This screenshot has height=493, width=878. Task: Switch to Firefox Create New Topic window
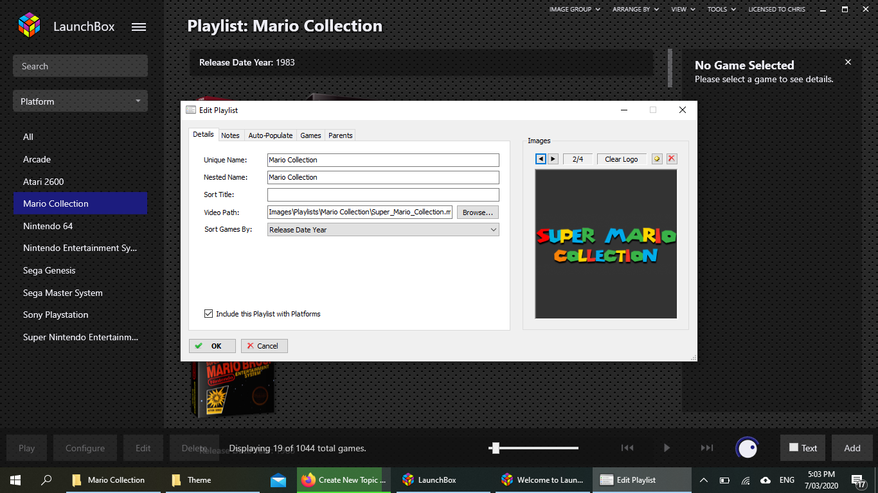point(344,480)
